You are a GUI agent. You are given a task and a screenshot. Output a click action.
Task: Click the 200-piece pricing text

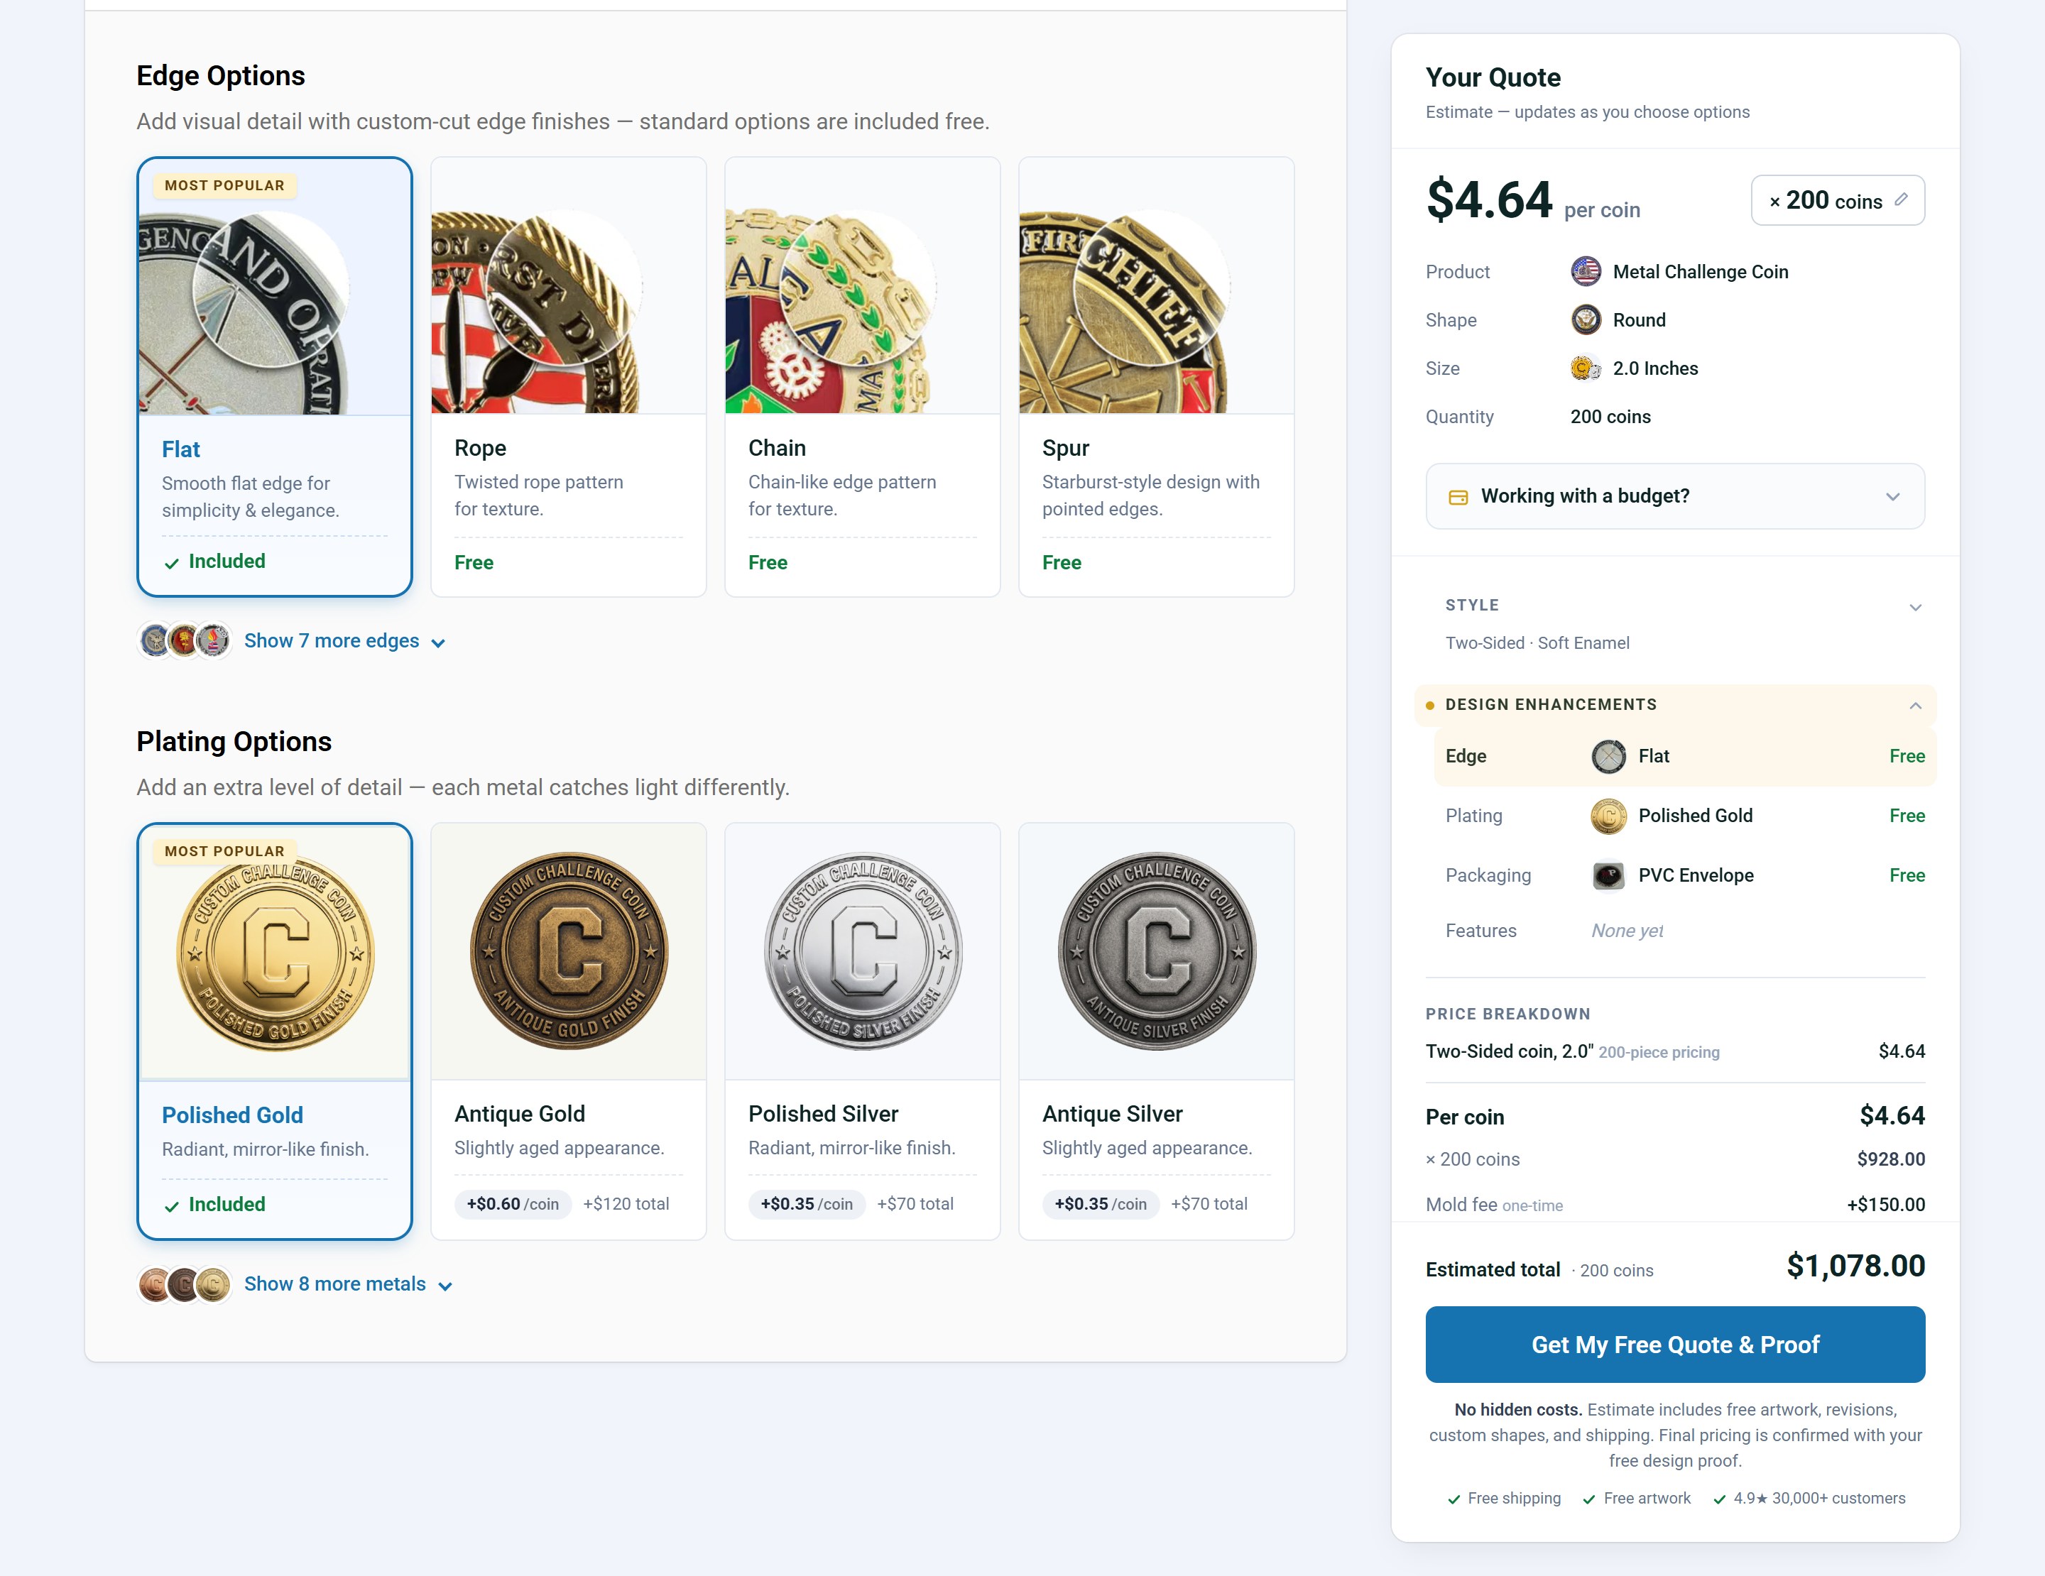point(1658,1053)
